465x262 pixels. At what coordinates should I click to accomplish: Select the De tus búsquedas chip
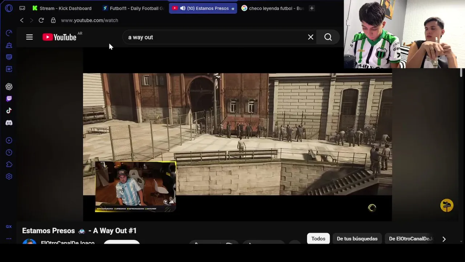tap(357, 239)
